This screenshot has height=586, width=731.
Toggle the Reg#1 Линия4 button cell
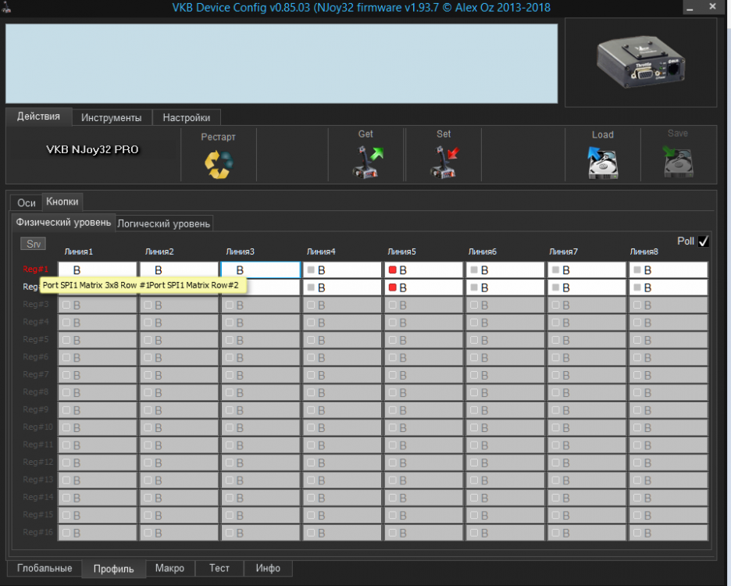(341, 270)
